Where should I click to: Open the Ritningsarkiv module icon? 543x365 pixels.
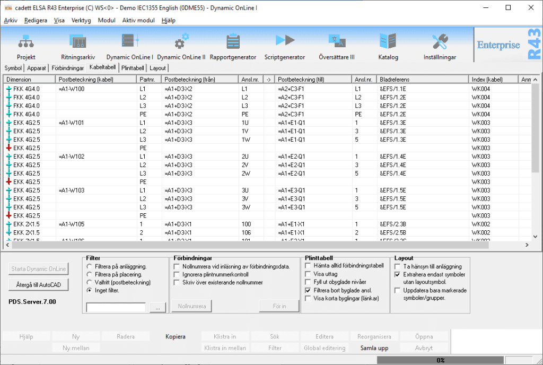tap(77, 42)
